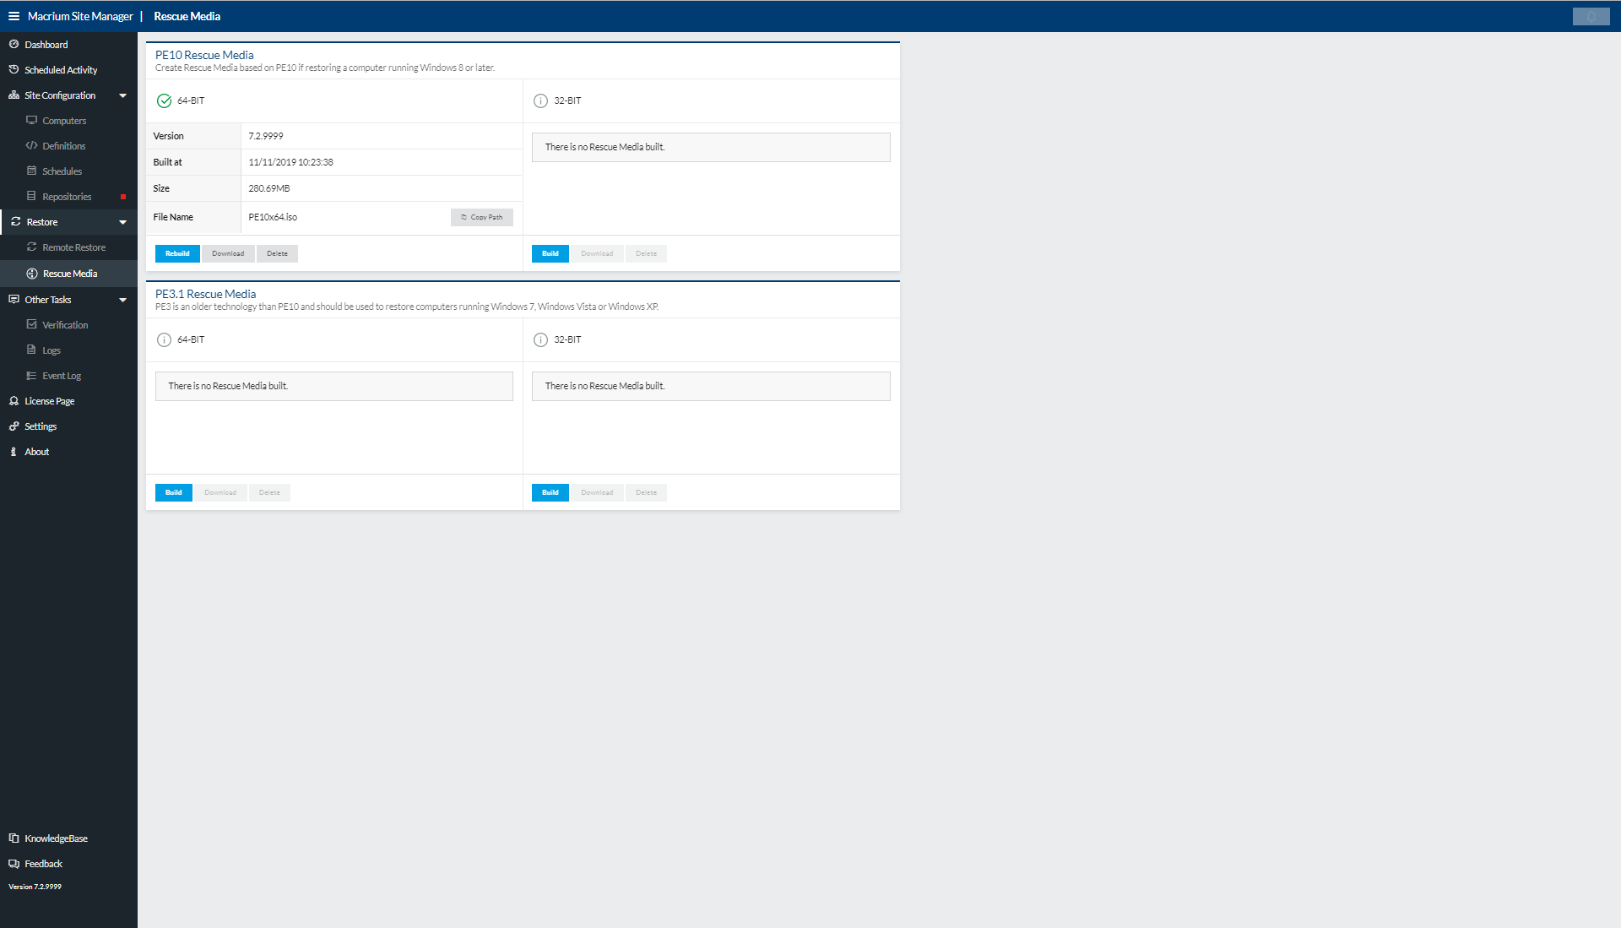The image size is (1621, 928).
Task: Send Feedback via the sidebar link
Action: [43, 863]
